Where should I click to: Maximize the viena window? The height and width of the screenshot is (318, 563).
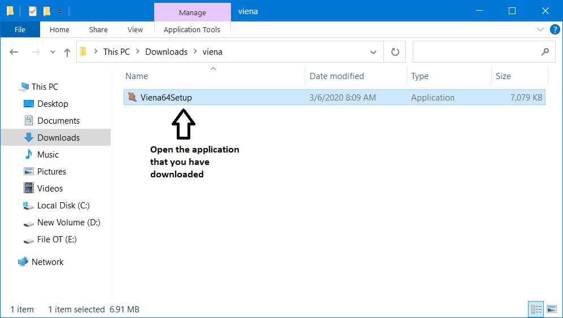tap(512, 11)
